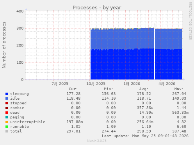Click the 'stopped' legend label
This screenshot has height=145, width=194.
click(18, 103)
